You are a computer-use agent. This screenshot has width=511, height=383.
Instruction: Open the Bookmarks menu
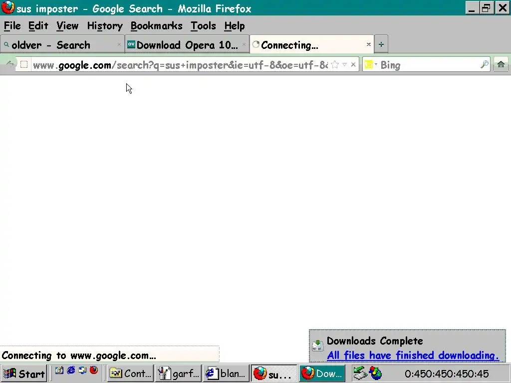point(156,26)
